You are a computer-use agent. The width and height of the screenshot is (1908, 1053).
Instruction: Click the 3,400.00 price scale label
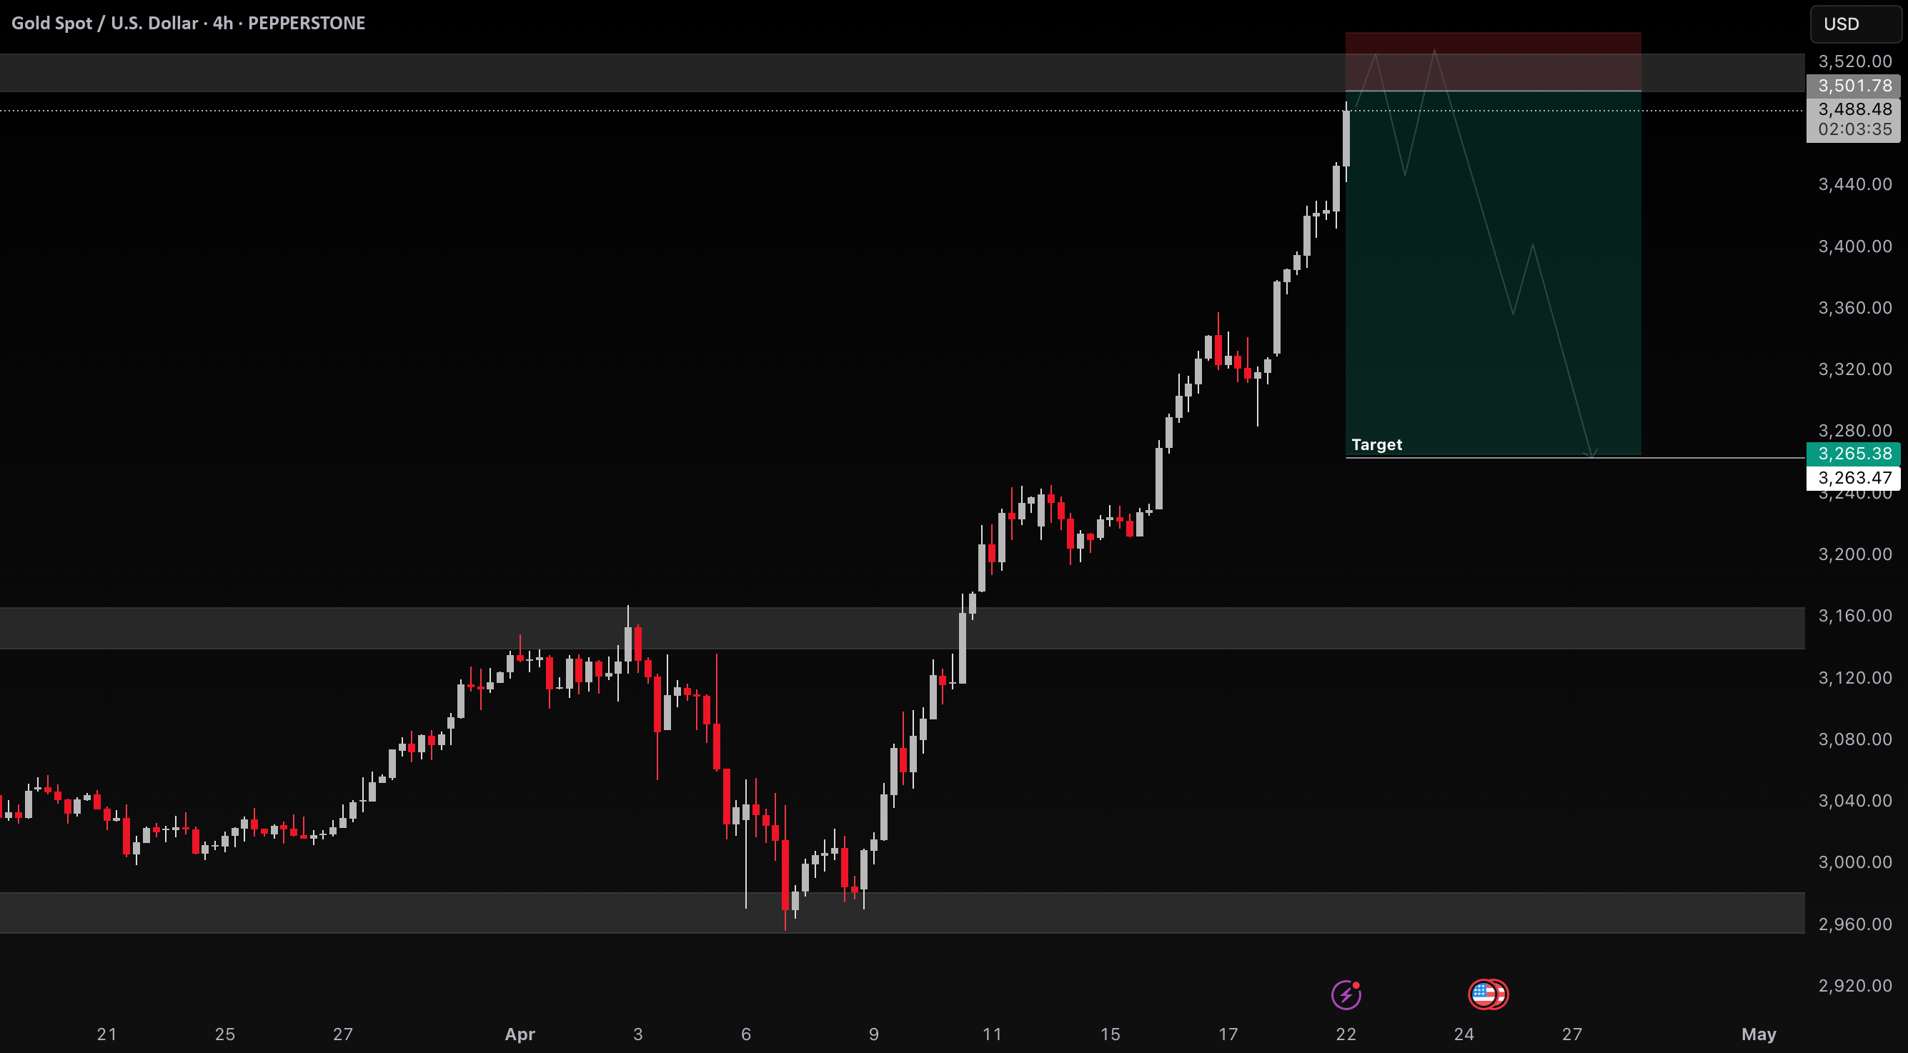(x=1854, y=246)
